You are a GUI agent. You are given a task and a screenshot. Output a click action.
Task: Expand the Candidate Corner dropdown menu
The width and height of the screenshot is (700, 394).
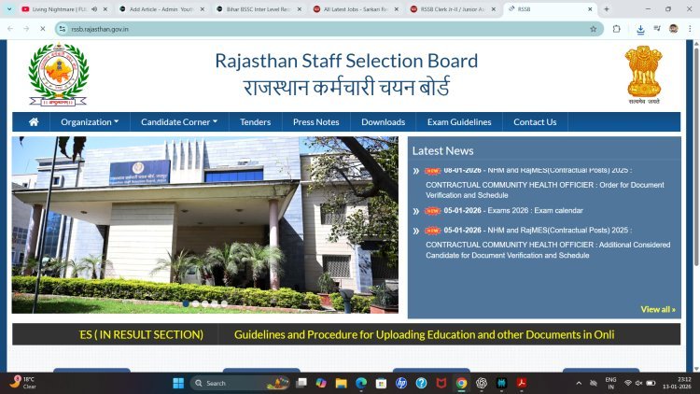[179, 122]
